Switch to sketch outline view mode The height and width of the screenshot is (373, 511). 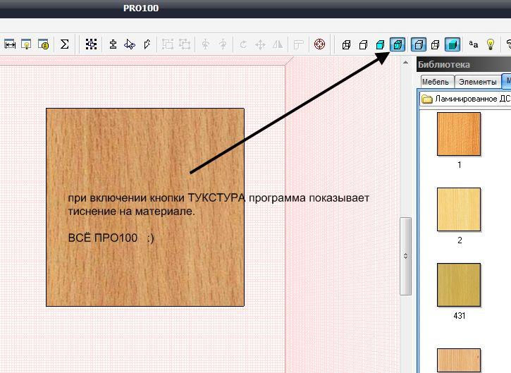click(x=363, y=44)
